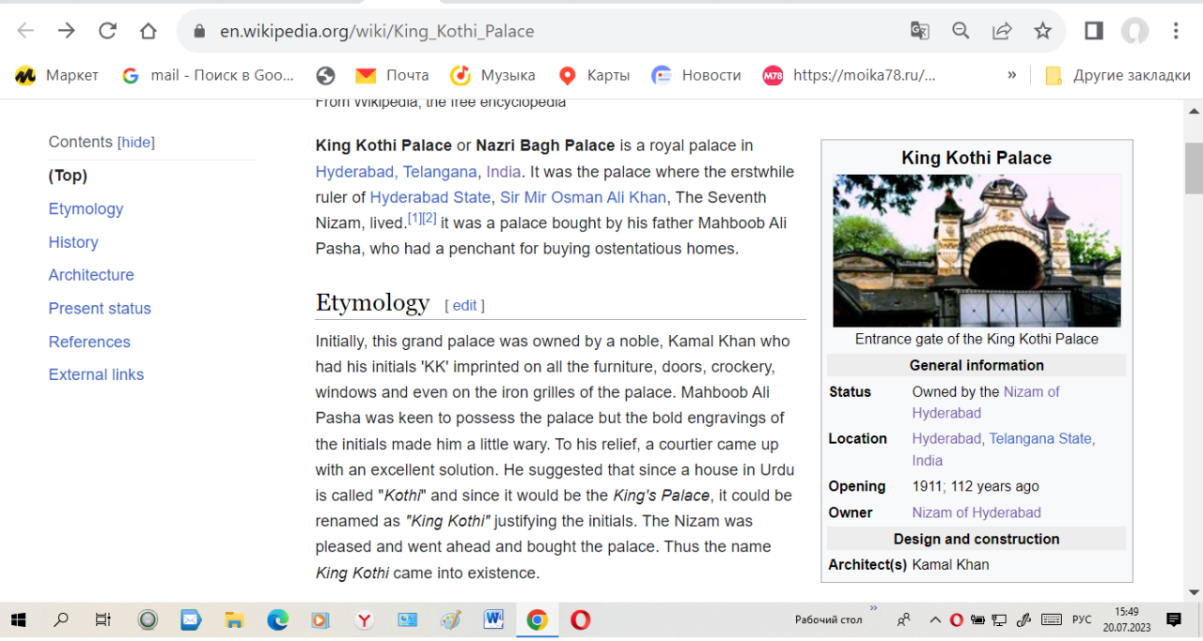
Task: Open Opera browser from taskbar
Action: 581,619
